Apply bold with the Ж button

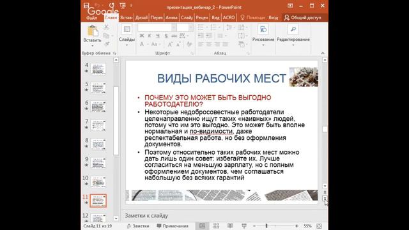[142, 36]
